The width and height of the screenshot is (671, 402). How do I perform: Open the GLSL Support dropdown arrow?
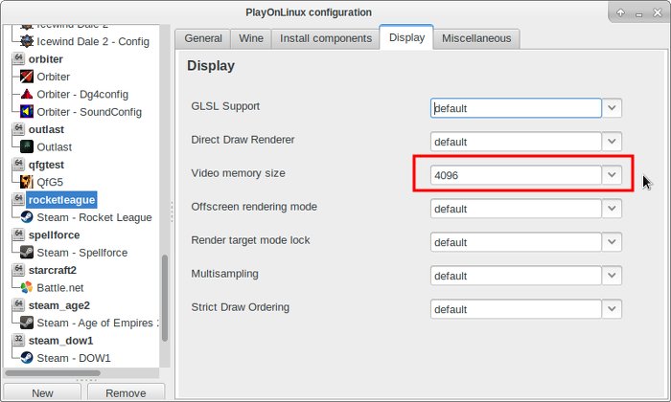point(612,108)
